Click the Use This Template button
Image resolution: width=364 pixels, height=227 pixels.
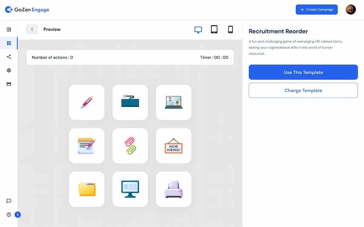click(x=303, y=72)
